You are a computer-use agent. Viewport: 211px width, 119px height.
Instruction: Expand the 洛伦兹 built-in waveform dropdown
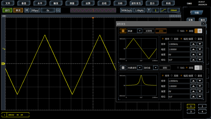[155, 68]
